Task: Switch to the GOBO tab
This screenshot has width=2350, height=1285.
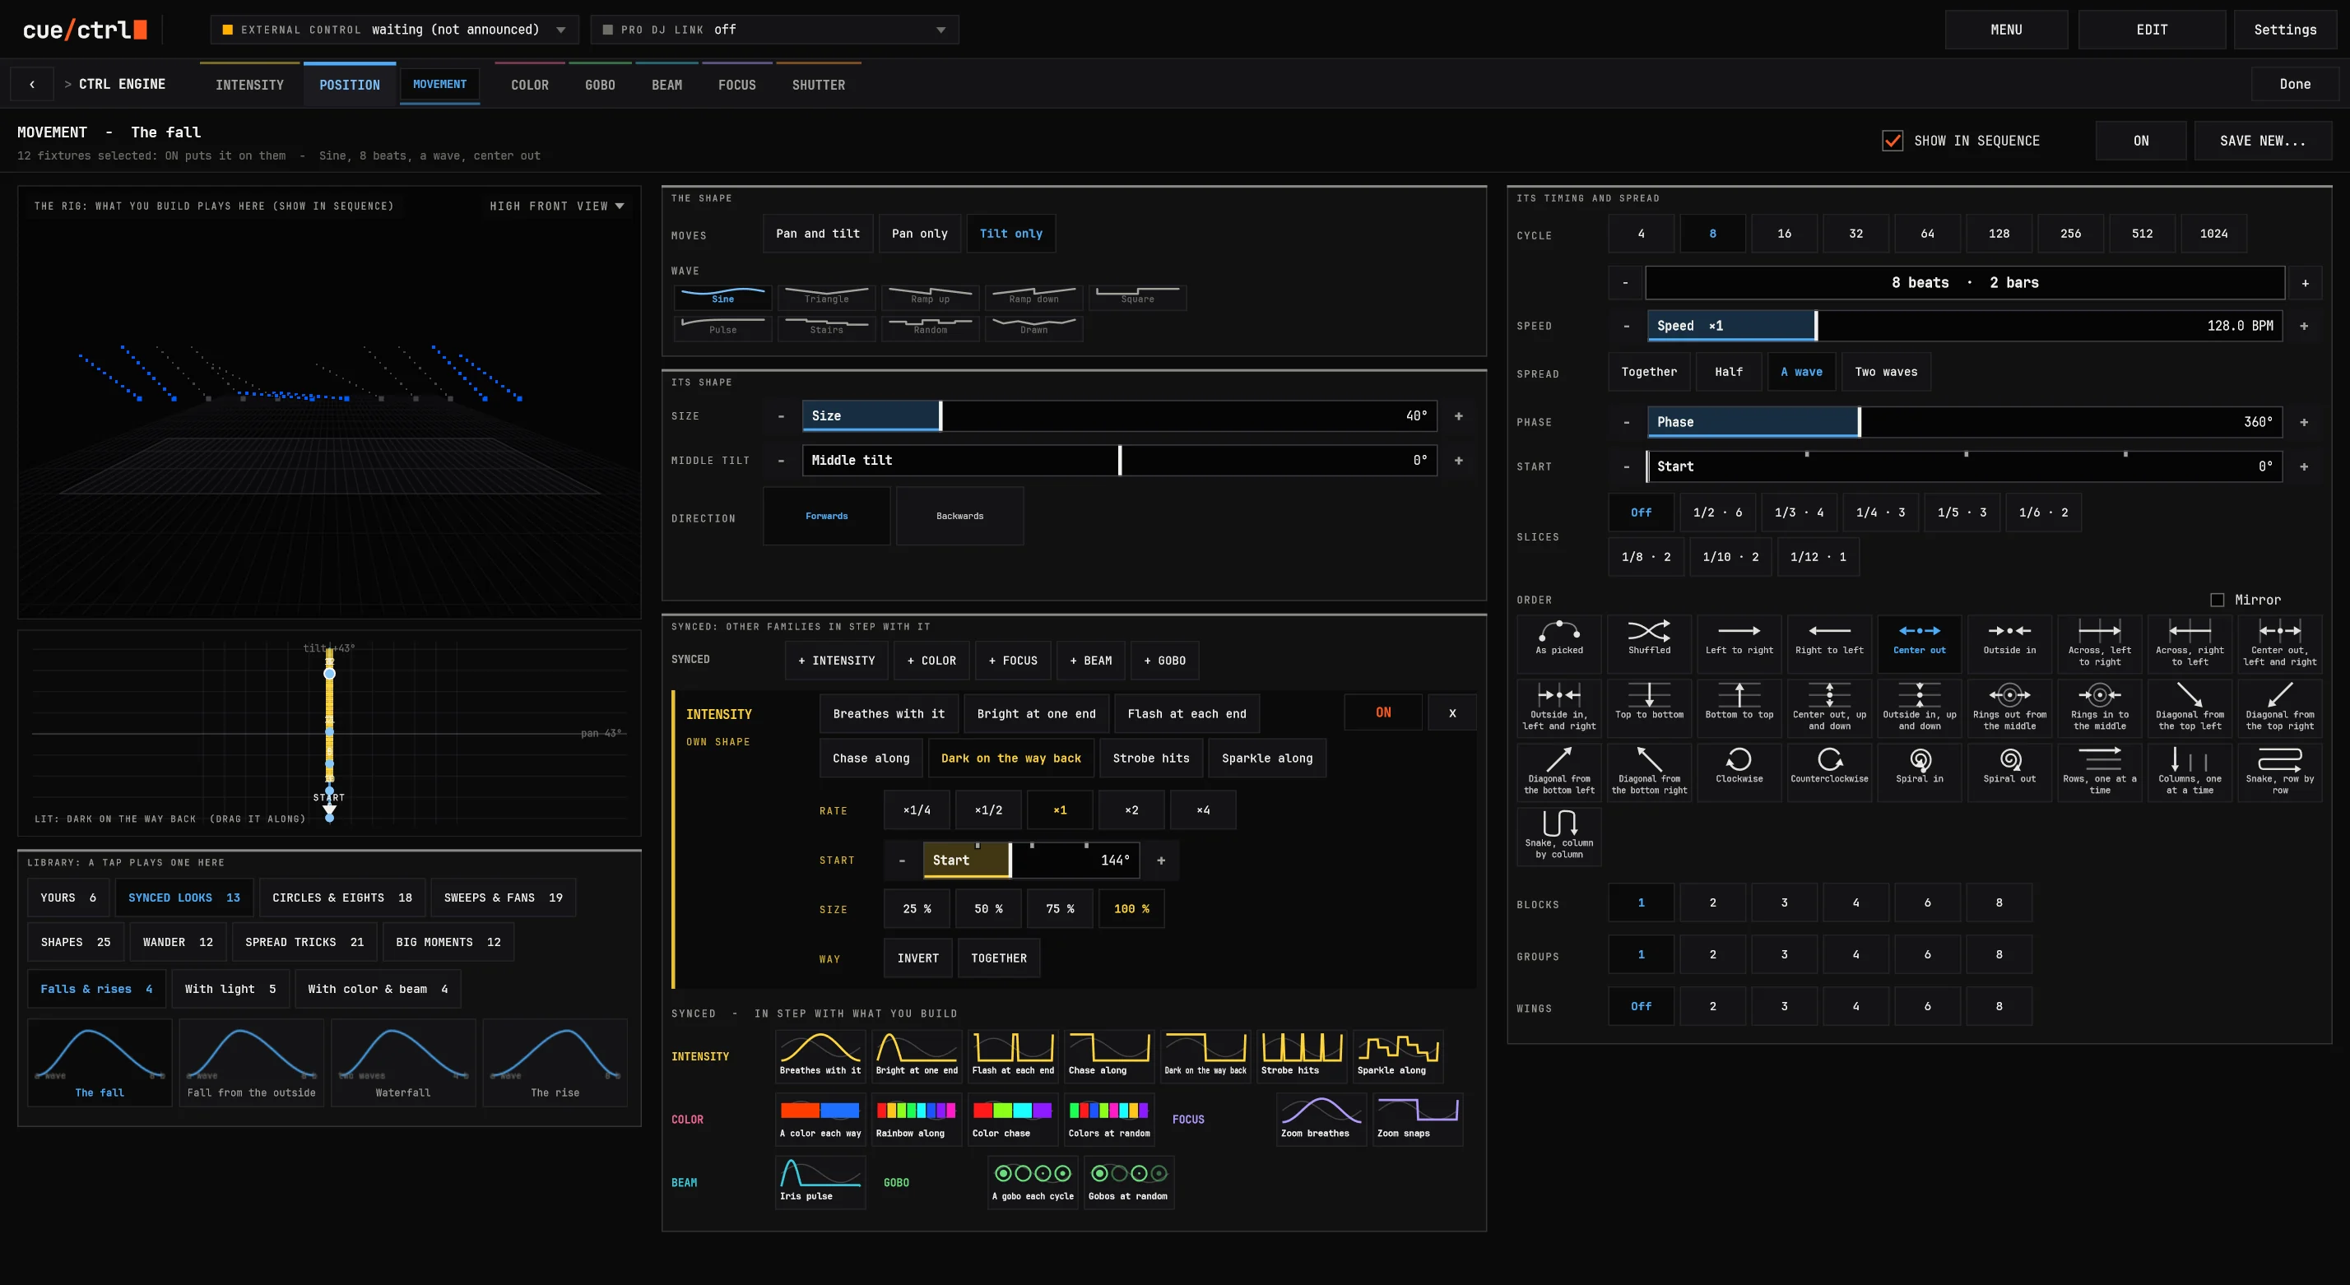Action: click(601, 85)
